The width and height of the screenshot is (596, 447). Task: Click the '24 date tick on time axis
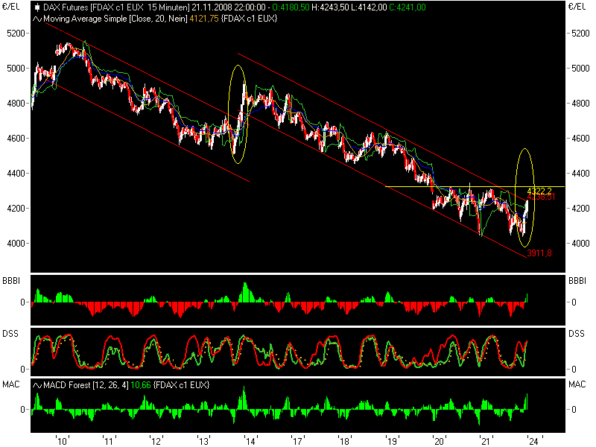pyautogui.click(x=533, y=441)
